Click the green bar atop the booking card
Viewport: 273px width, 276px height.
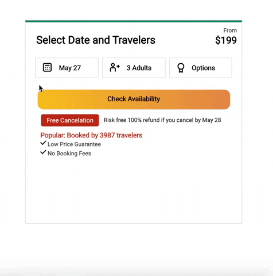134,21
